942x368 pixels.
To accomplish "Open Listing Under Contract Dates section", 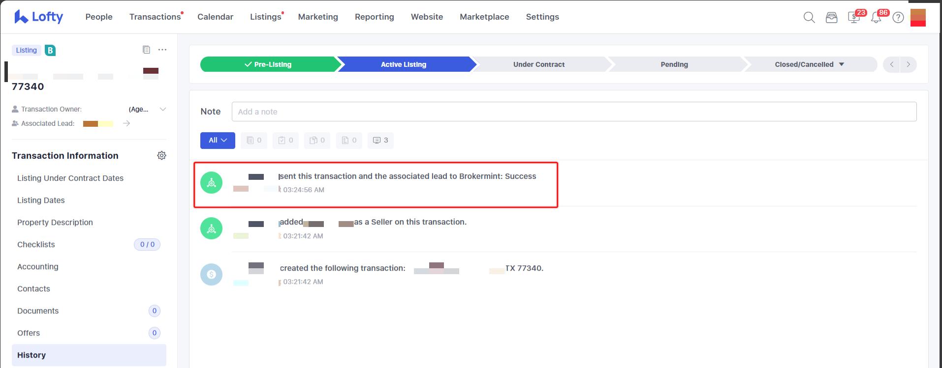I will coord(70,178).
